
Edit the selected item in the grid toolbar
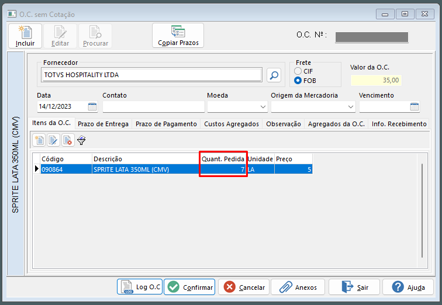pyautogui.click(x=53, y=140)
